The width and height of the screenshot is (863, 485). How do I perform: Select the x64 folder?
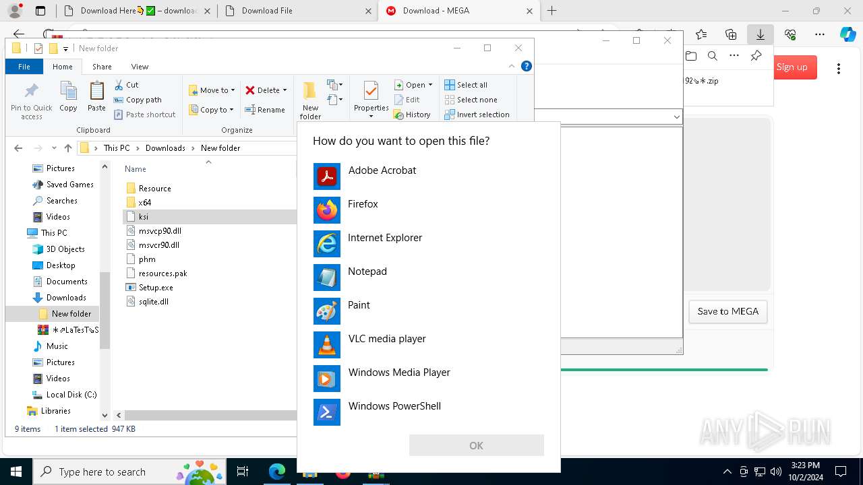[x=144, y=203]
